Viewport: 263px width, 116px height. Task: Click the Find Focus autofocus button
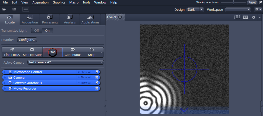point(12,52)
